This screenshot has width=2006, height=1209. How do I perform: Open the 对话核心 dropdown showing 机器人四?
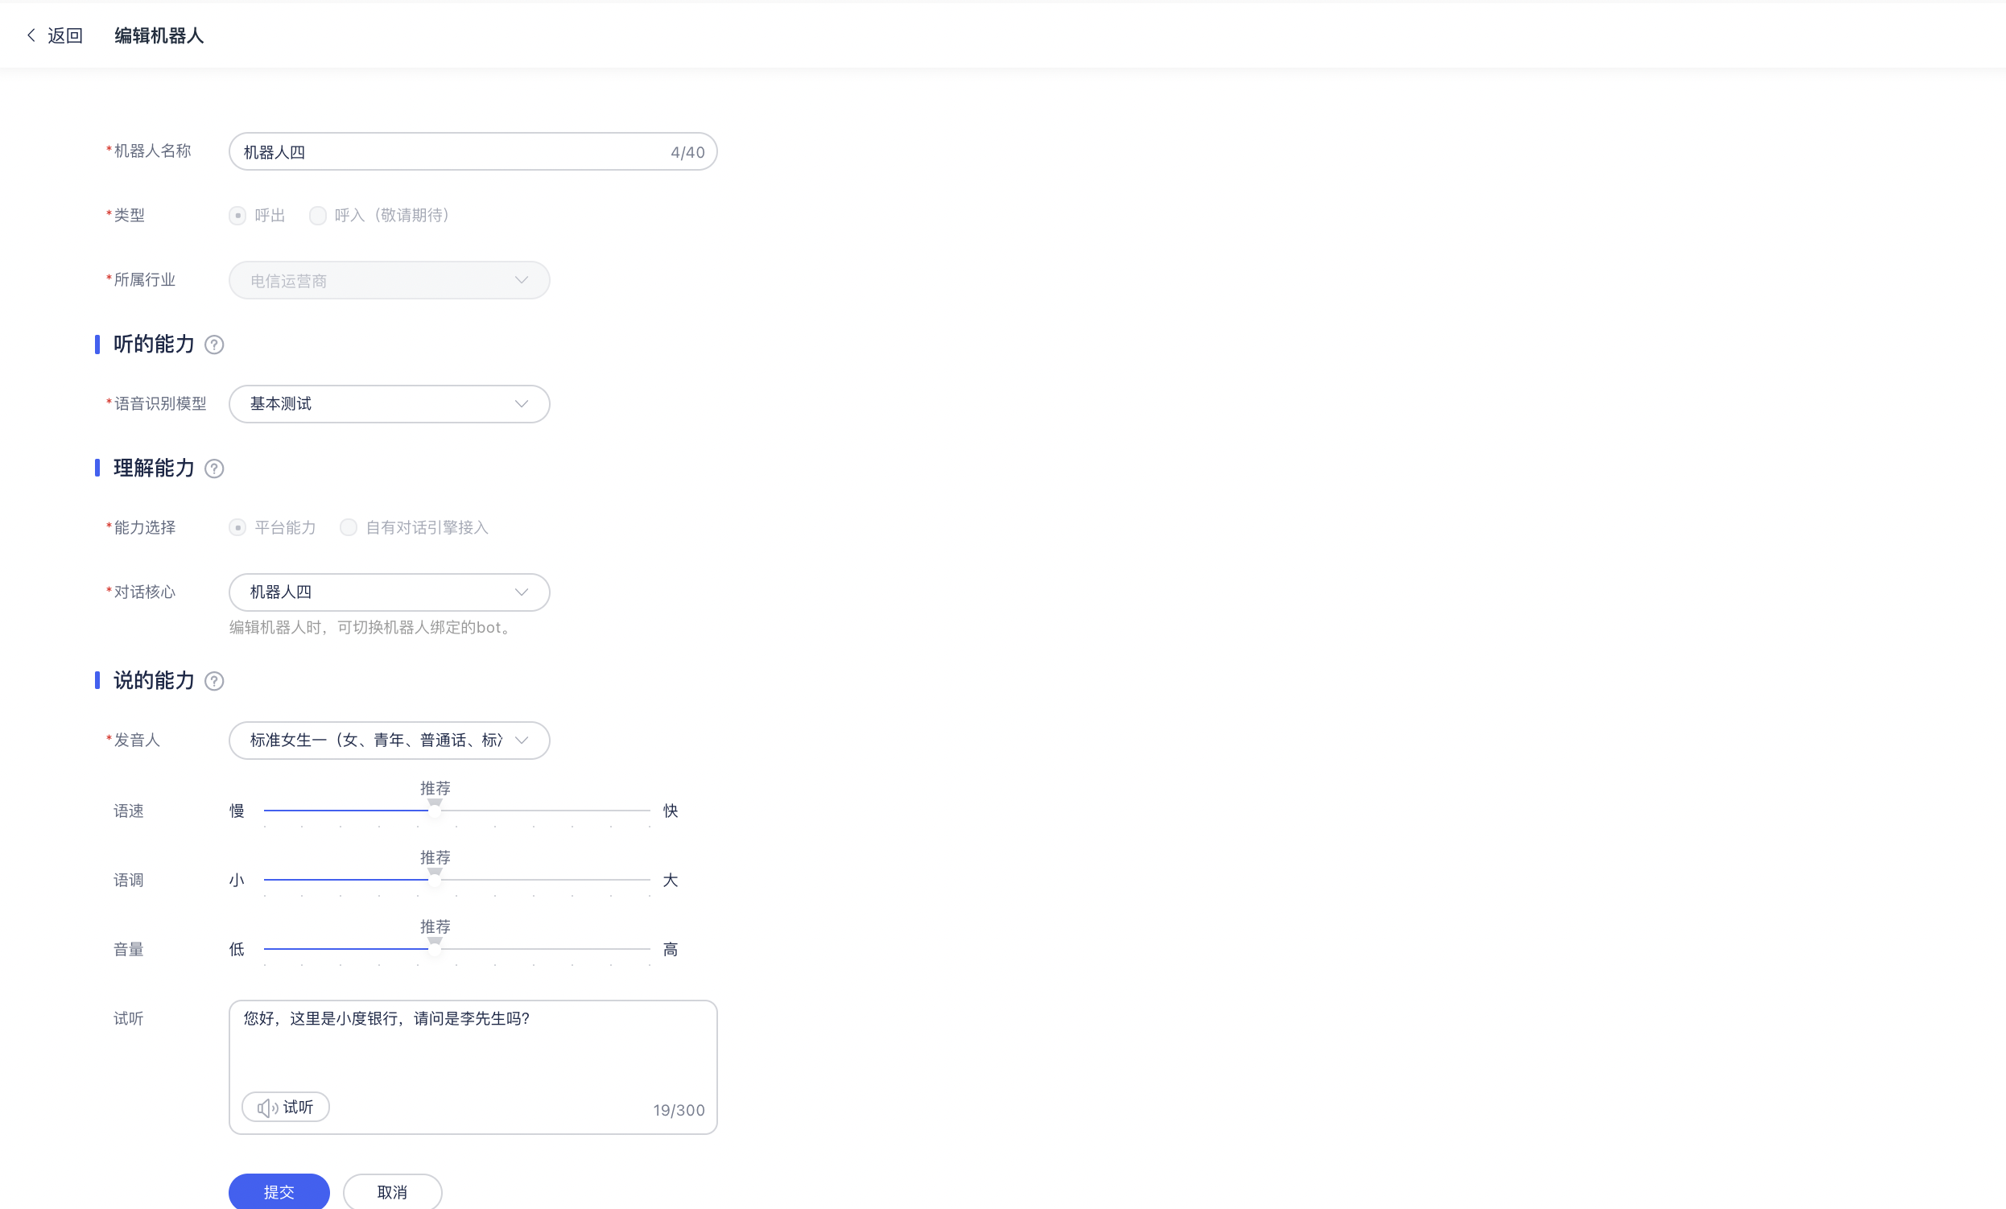(x=389, y=592)
